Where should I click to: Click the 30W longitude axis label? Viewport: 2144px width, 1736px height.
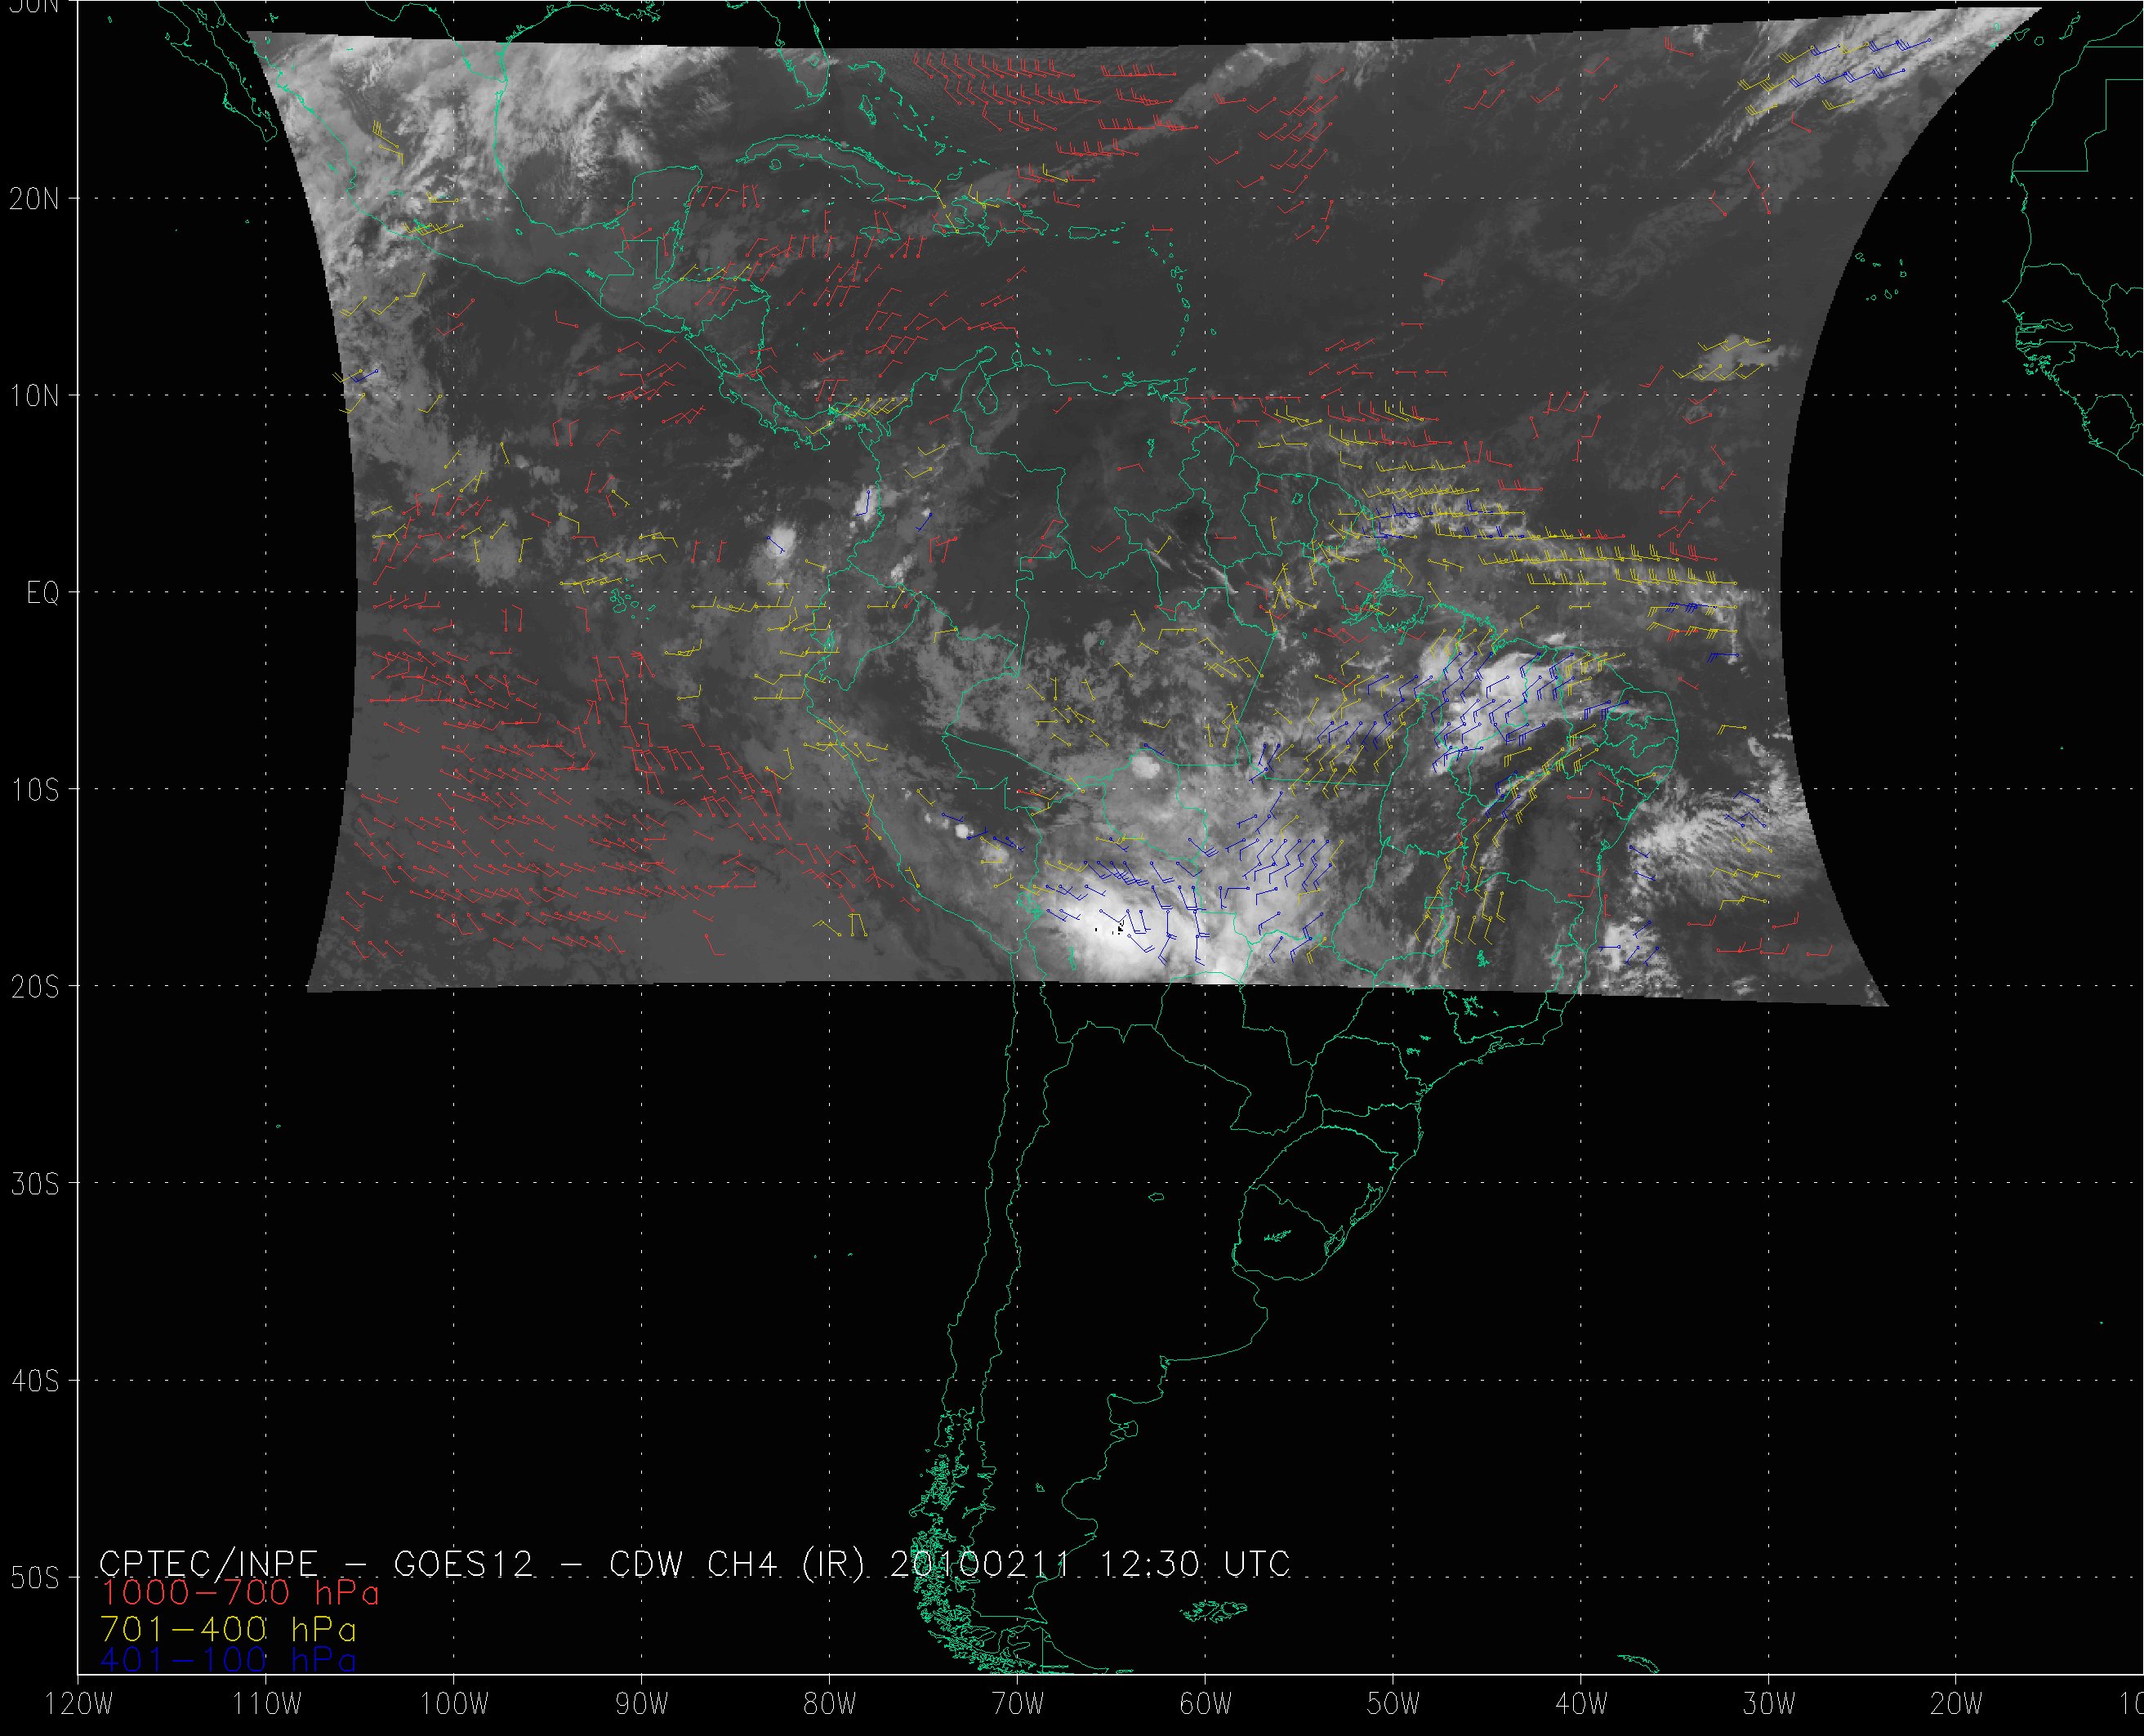point(1769,1705)
